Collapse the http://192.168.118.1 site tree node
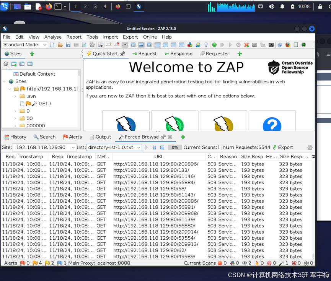Image resolution: width=331 pixels, height=281 pixels. pos(9,88)
